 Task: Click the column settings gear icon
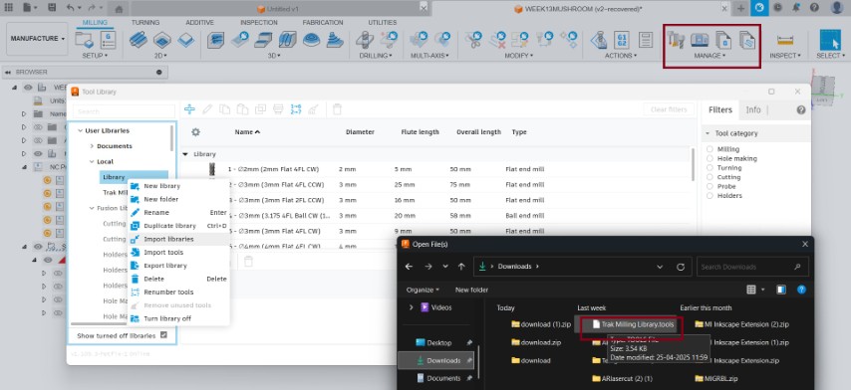[x=196, y=132]
